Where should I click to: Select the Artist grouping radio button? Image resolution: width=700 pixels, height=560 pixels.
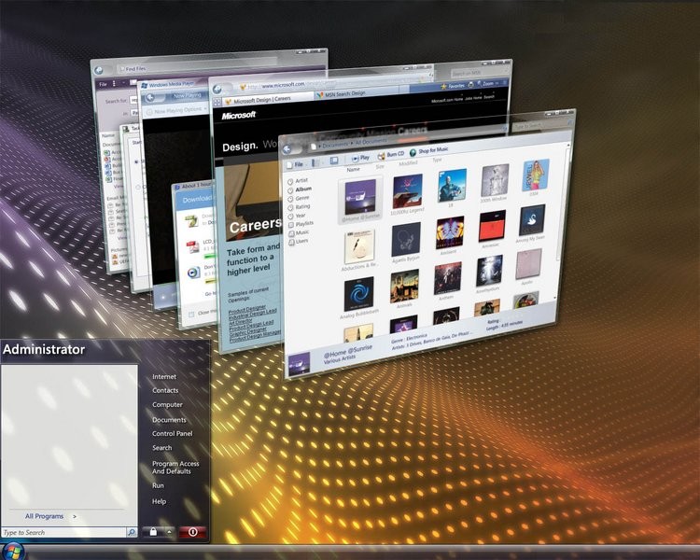coord(290,180)
